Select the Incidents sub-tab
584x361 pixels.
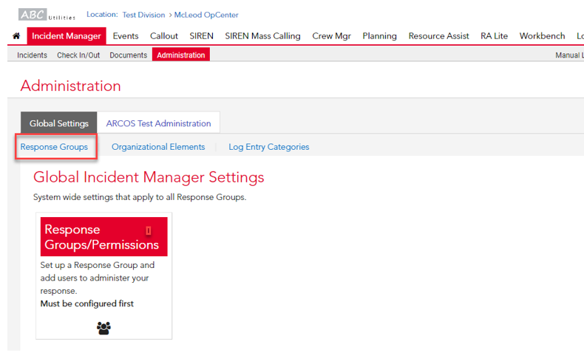[32, 55]
